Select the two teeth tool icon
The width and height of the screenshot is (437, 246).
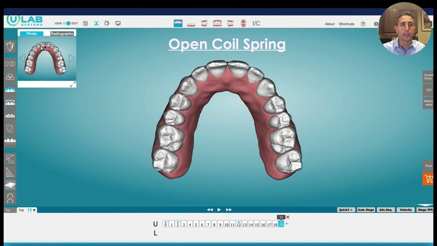[10, 64]
